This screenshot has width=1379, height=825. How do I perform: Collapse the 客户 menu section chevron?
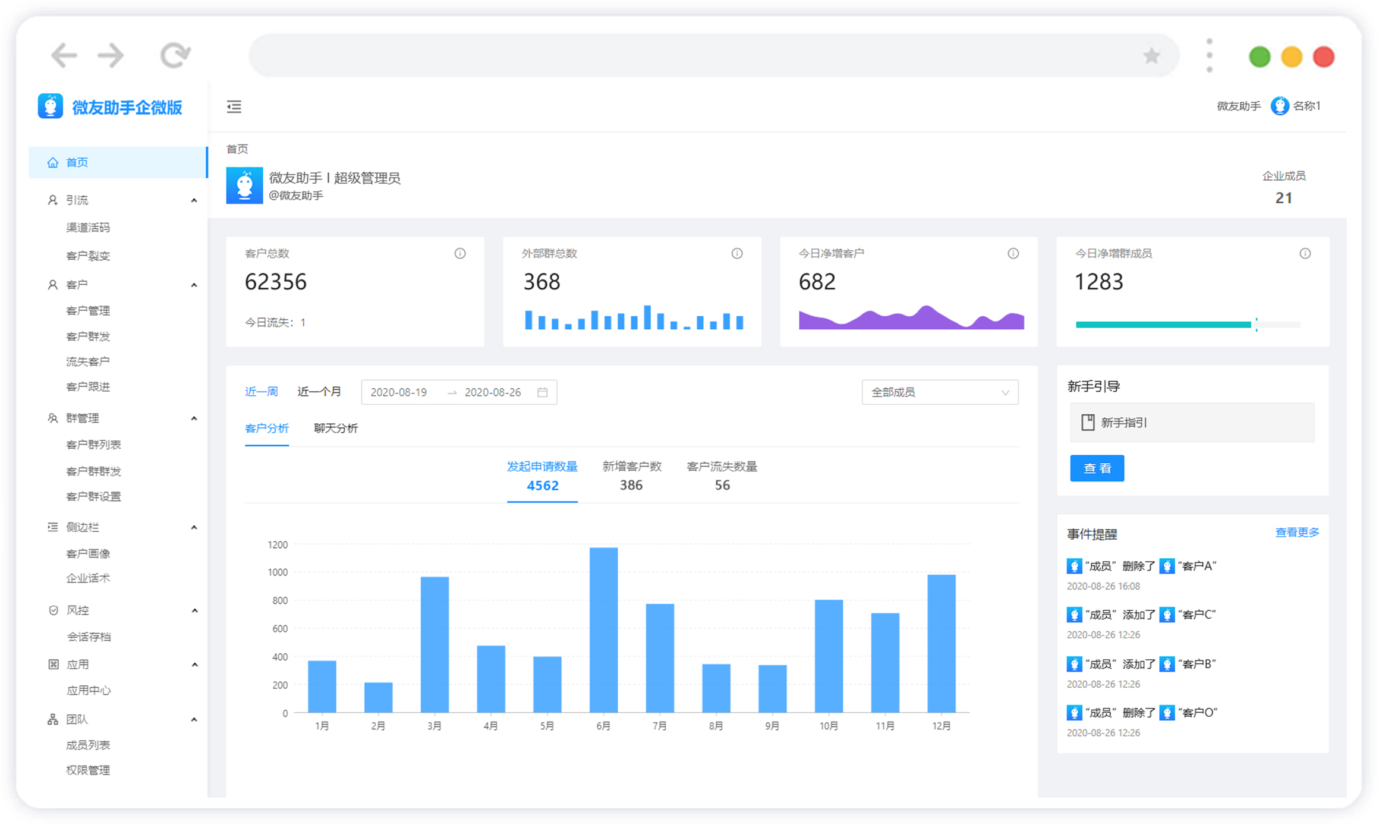pos(194,285)
